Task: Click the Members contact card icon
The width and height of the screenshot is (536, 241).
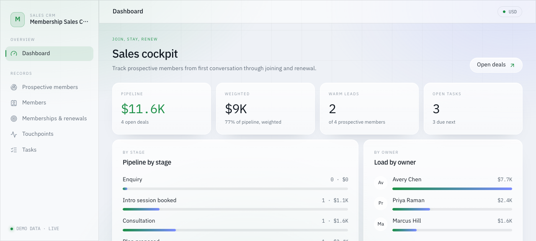Action: tap(14, 103)
